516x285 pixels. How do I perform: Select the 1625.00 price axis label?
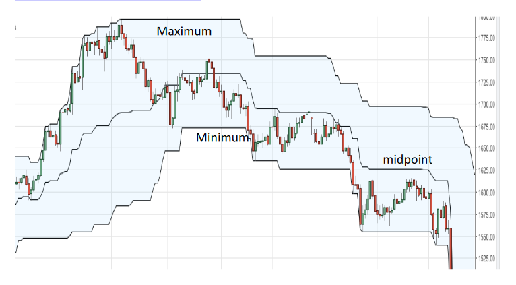[x=487, y=170]
